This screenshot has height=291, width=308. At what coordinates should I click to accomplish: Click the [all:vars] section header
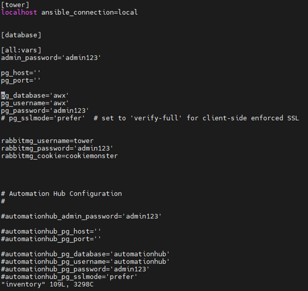21,50
